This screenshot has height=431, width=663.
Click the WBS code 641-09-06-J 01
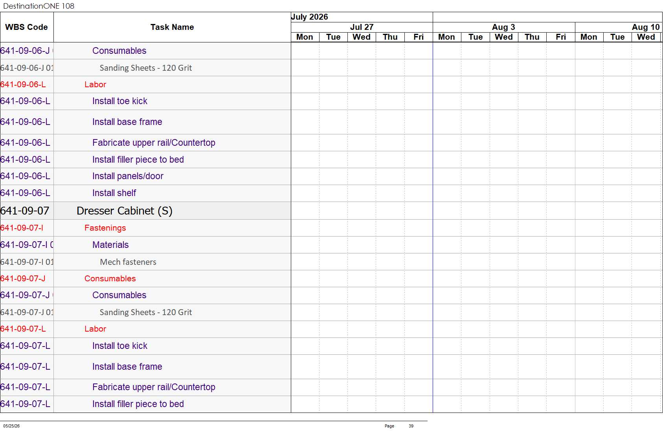27,68
